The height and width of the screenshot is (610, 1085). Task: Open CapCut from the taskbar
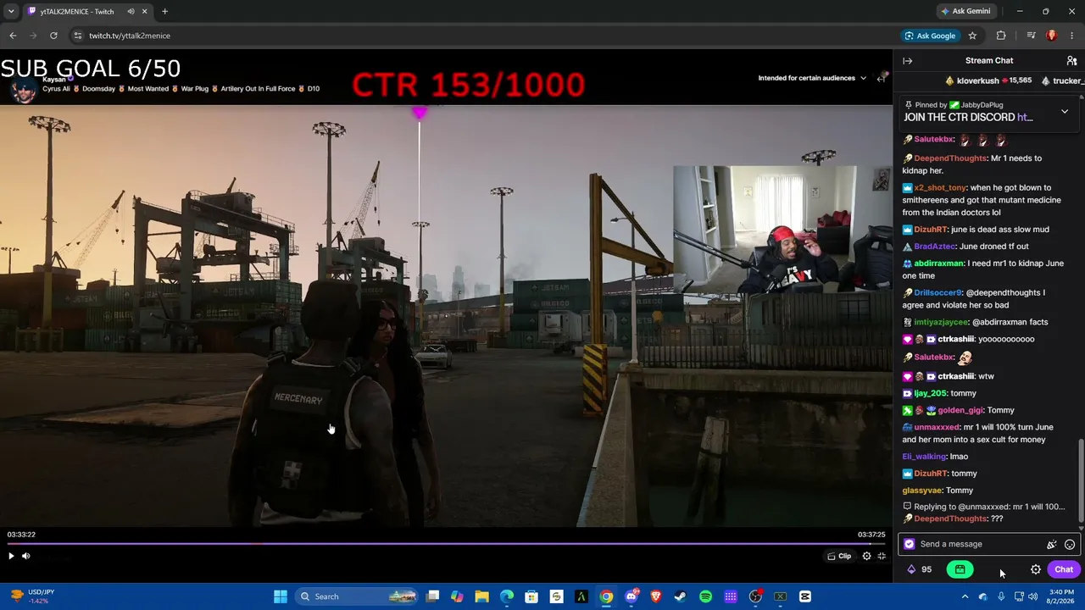click(x=804, y=596)
